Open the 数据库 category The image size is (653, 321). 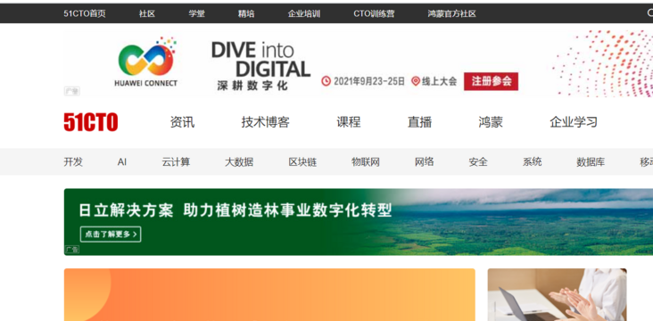tap(591, 162)
